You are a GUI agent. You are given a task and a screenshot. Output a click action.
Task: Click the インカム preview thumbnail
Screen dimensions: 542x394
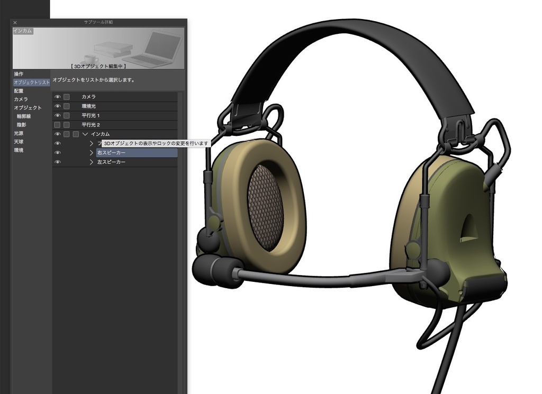coord(98,48)
